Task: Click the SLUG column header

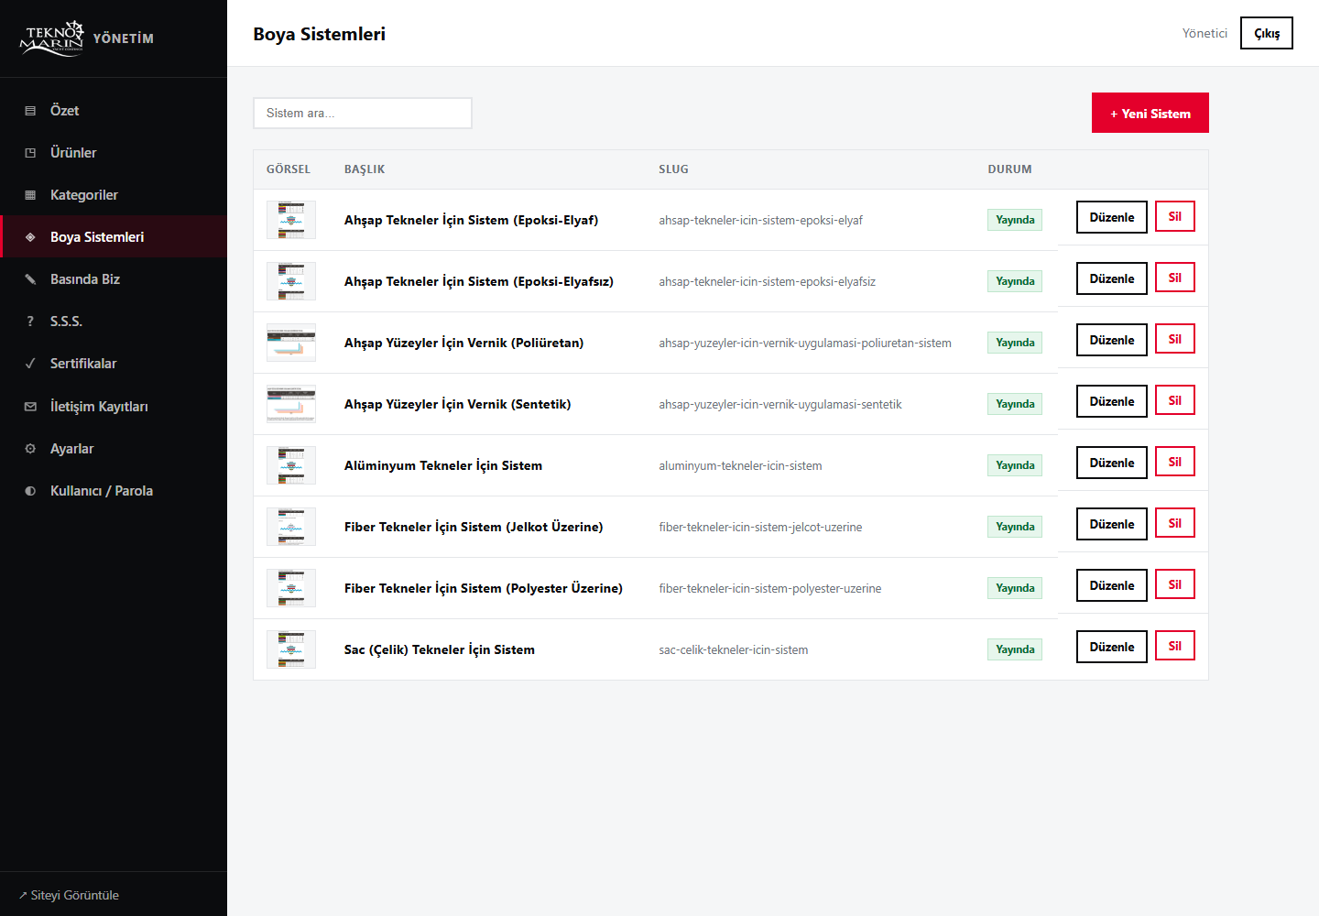Action: pos(673,169)
